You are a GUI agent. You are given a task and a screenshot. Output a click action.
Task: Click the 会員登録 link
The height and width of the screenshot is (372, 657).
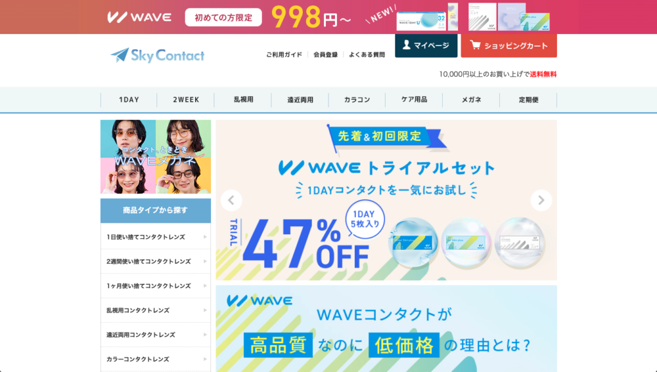[x=325, y=55]
